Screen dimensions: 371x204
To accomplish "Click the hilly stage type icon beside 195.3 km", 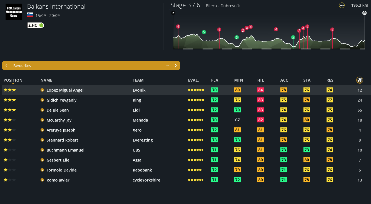I will pyautogui.click(x=342, y=6).
